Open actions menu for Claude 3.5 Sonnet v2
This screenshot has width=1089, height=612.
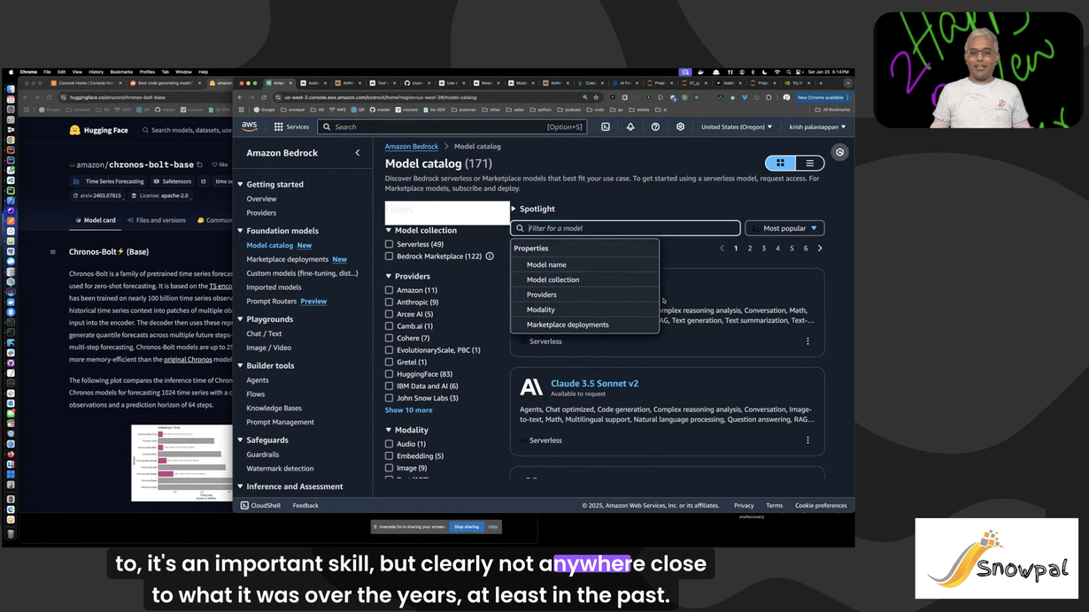pyautogui.click(x=807, y=440)
